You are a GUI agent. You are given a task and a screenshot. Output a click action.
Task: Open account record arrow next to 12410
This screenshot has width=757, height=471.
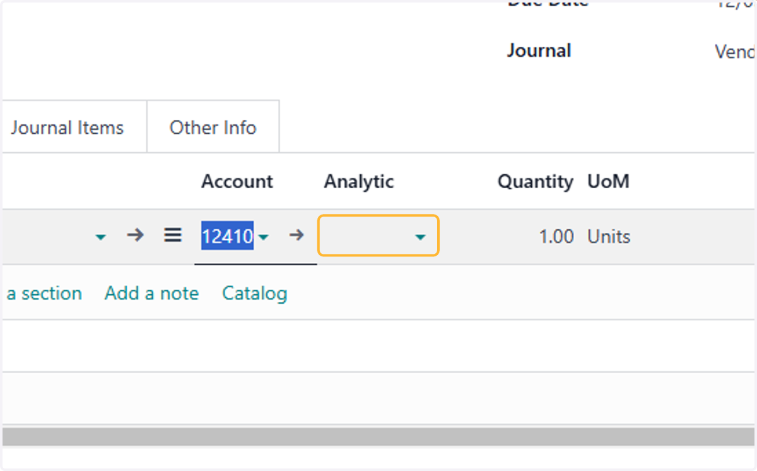pos(296,236)
